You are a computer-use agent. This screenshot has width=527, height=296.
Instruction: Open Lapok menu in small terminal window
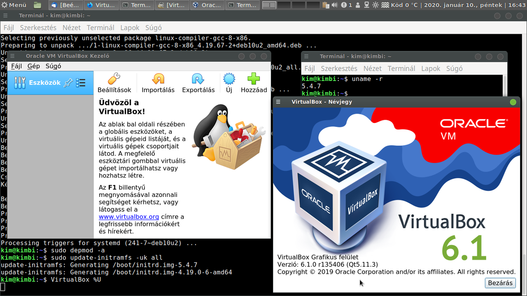431,68
